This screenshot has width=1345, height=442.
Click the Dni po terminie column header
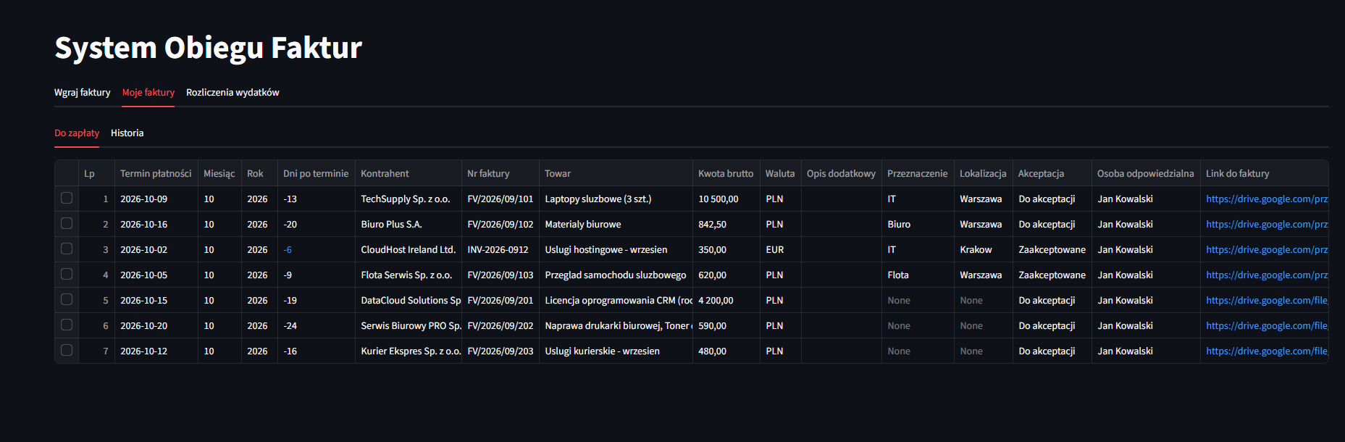click(316, 173)
